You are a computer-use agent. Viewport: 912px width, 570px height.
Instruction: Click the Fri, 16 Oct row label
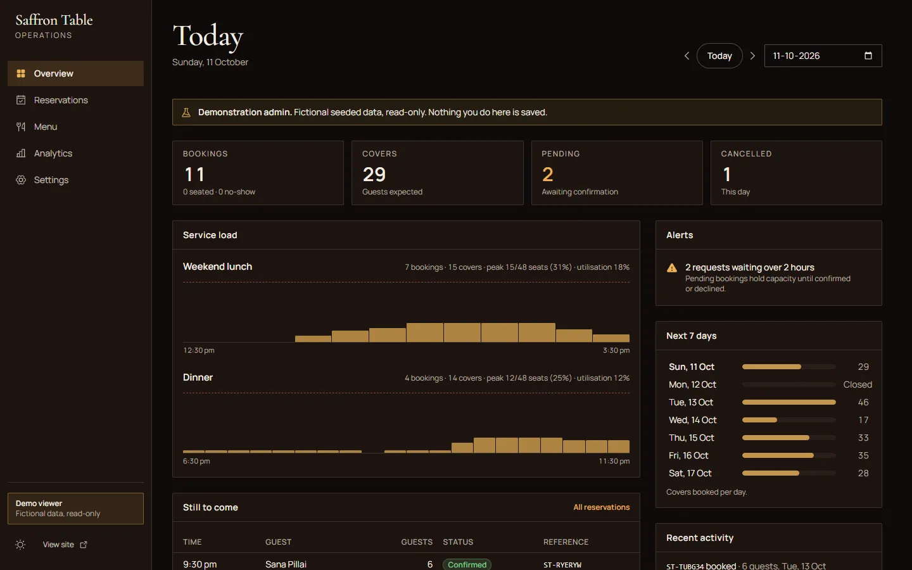click(x=688, y=455)
